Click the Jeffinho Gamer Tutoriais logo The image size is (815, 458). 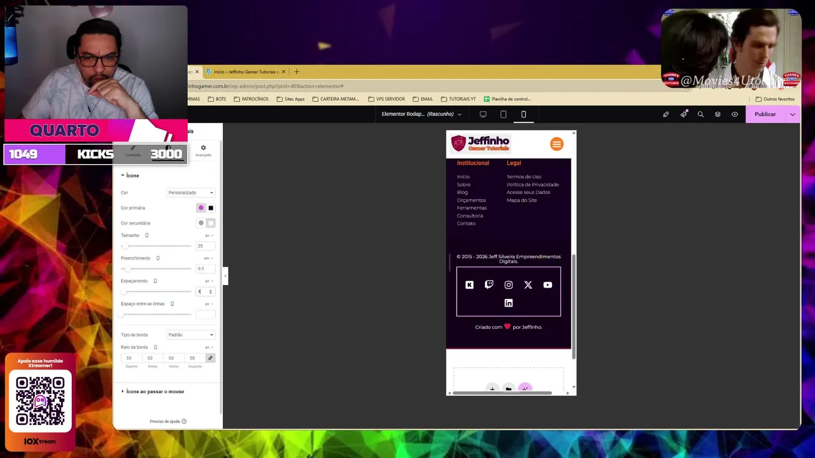coord(481,144)
